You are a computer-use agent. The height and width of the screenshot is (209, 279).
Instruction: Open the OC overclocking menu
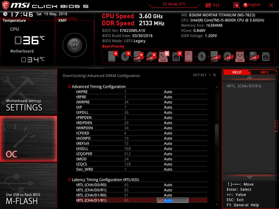pyautogui.click(x=28, y=139)
